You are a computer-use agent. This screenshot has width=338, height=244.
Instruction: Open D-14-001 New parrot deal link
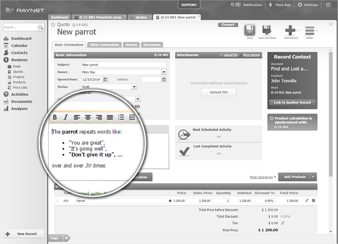coord(286,93)
